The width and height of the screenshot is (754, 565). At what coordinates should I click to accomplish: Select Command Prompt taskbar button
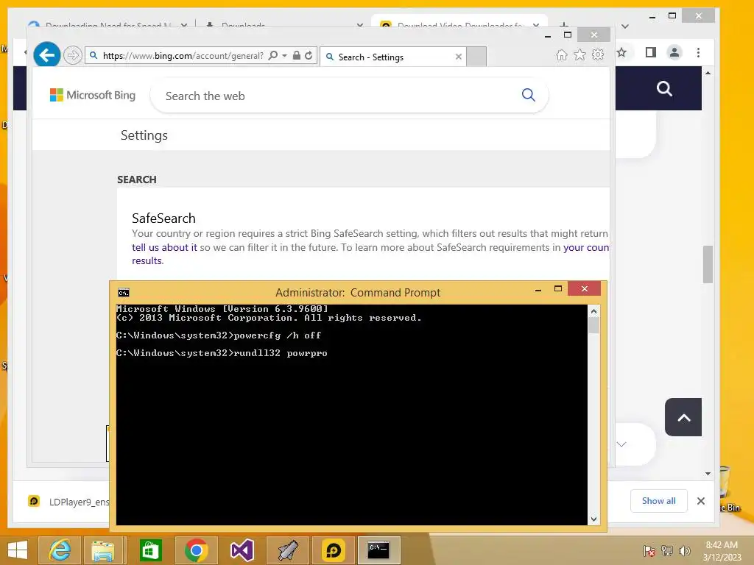(x=378, y=550)
